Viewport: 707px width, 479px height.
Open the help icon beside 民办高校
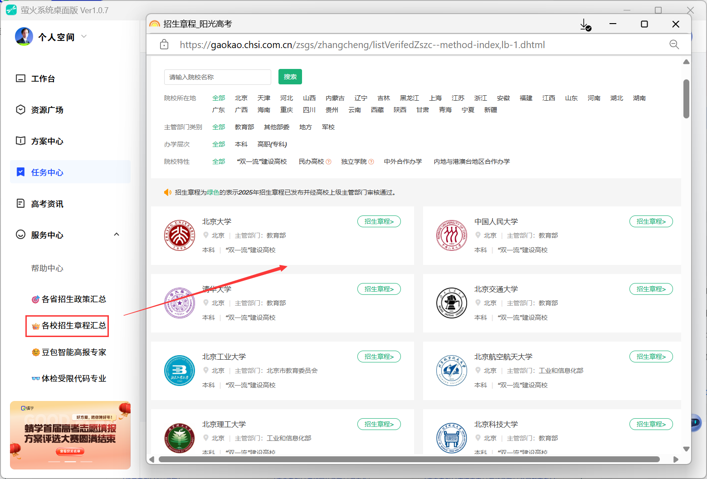coord(329,161)
